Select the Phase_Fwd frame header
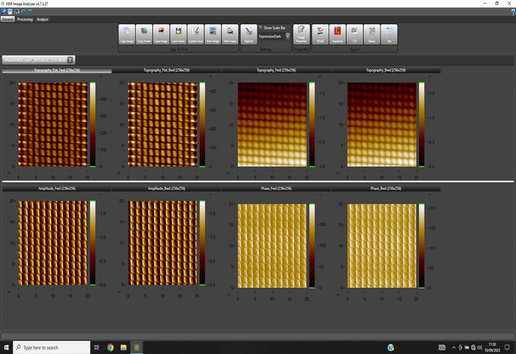Viewport: 516px width, 354px height. [276, 188]
